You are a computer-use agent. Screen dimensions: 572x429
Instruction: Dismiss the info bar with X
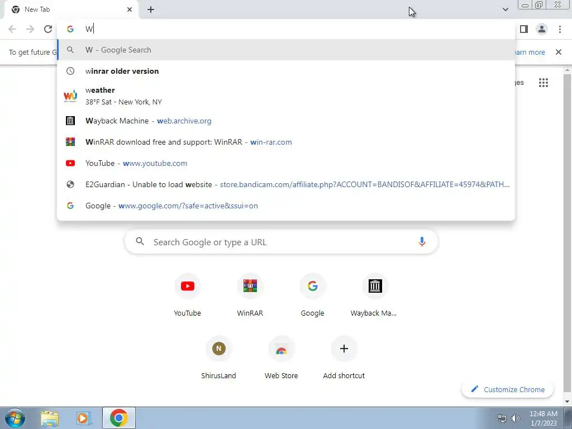point(558,52)
